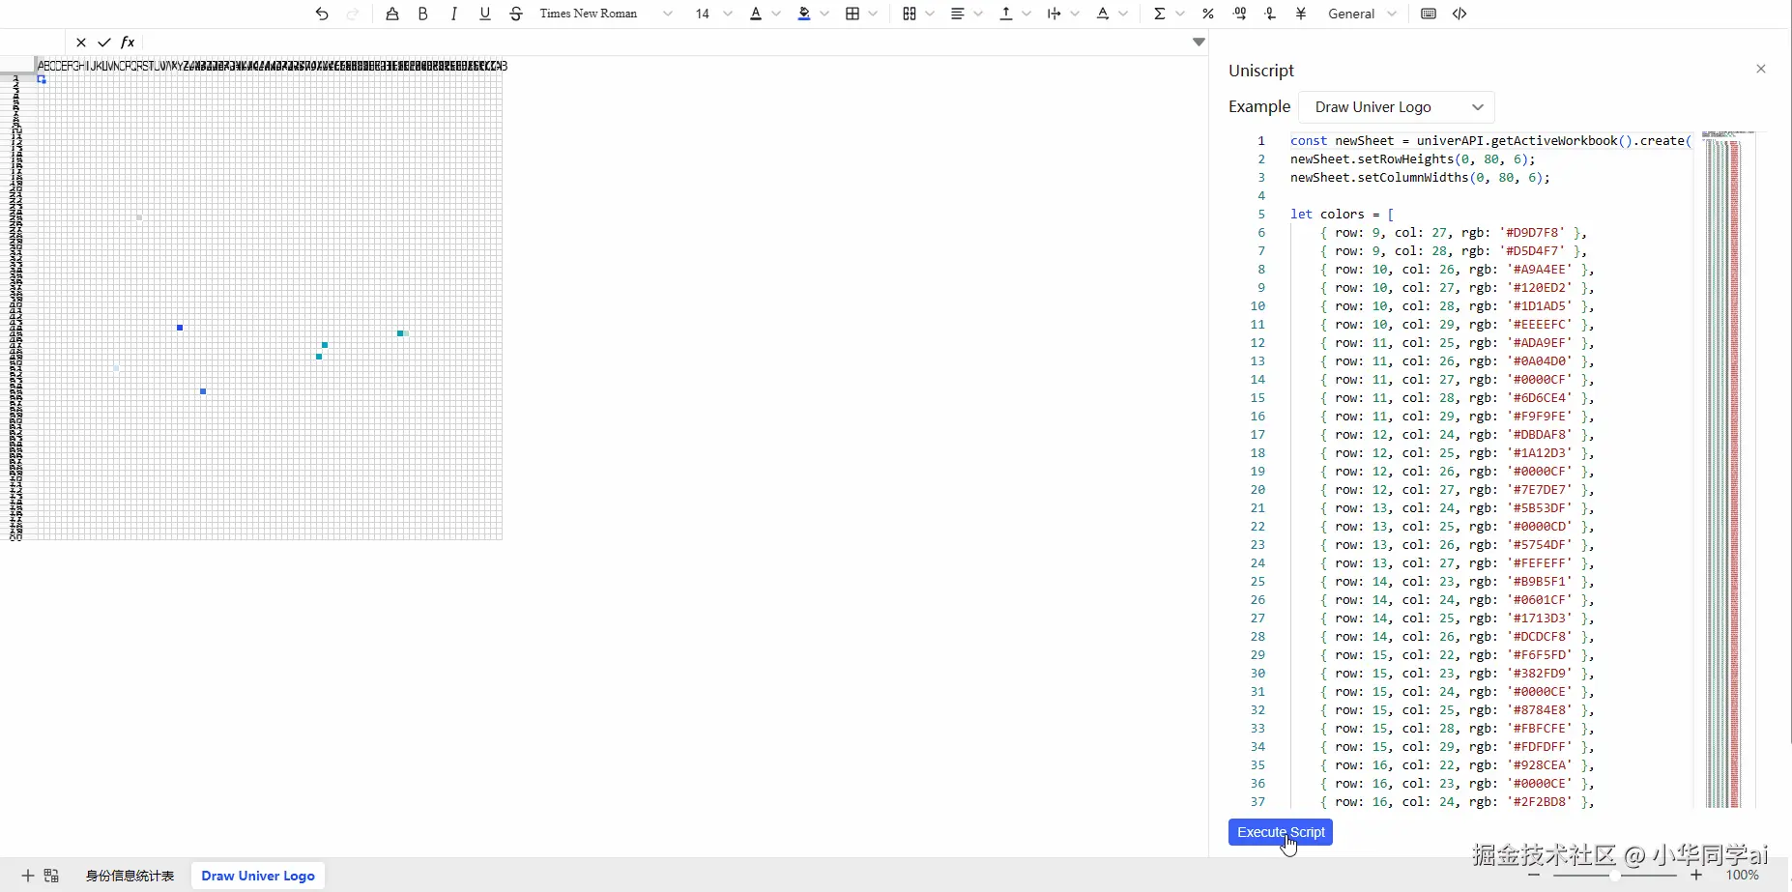Toggle the Uniscript code panel icon
The height and width of the screenshot is (892, 1792).
tap(1460, 14)
